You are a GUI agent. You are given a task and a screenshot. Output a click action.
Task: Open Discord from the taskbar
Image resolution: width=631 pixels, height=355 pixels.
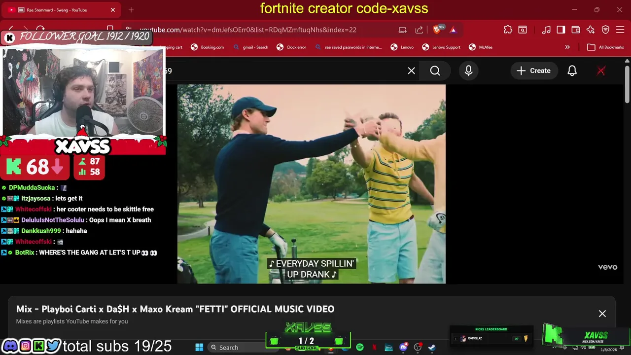coord(403,348)
